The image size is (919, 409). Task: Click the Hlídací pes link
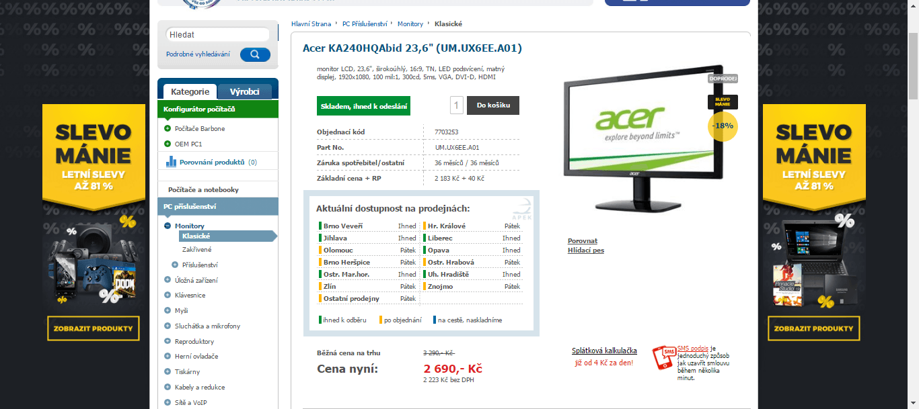[586, 250]
